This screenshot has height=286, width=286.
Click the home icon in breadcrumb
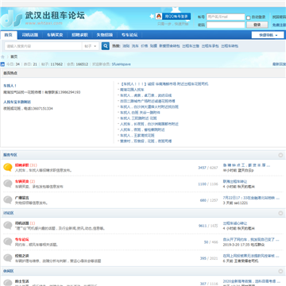(x=2, y=57)
